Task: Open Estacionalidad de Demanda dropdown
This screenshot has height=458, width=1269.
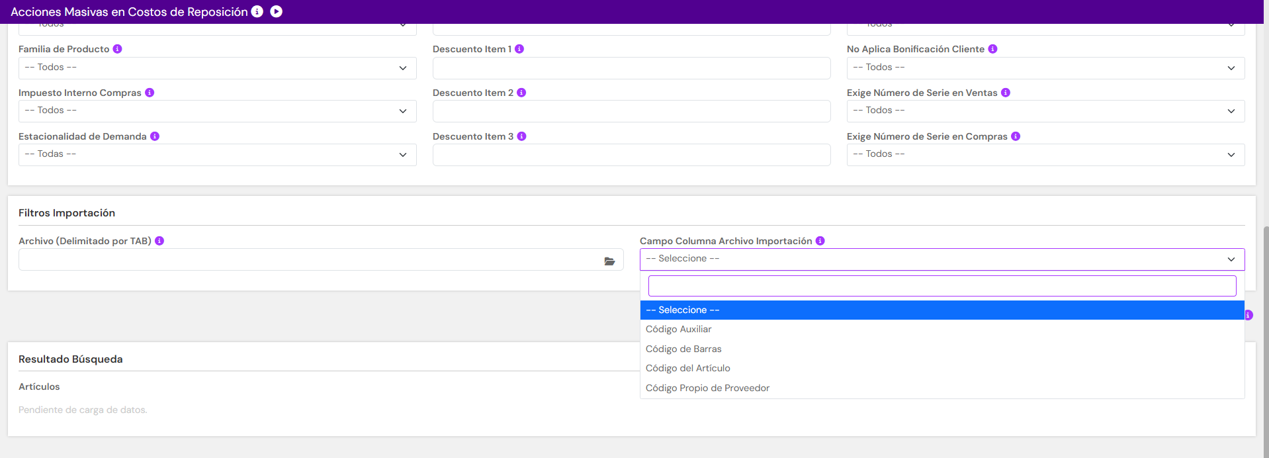Action: (218, 155)
